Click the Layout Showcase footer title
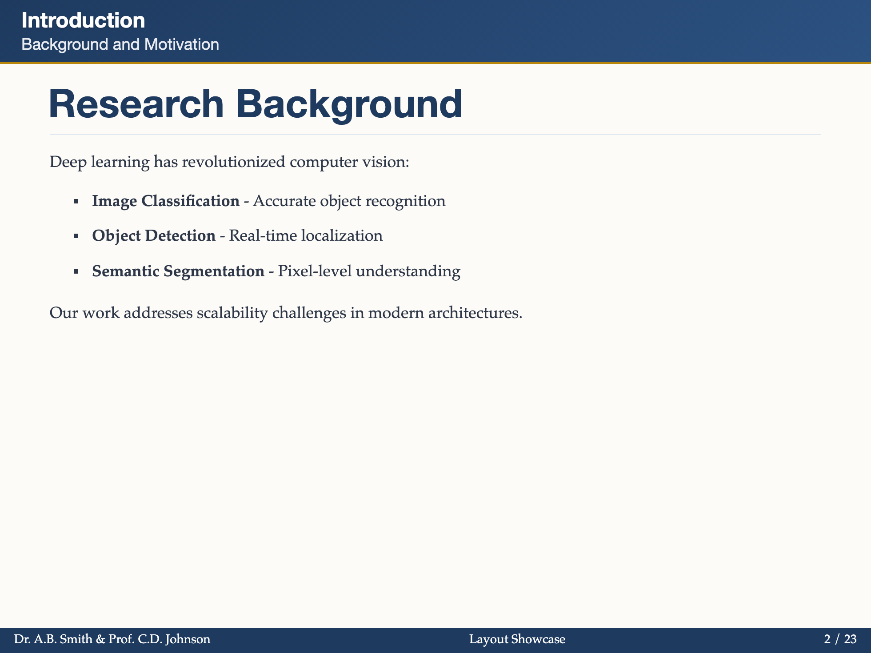This screenshot has height=653, width=871. tap(517, 639)
